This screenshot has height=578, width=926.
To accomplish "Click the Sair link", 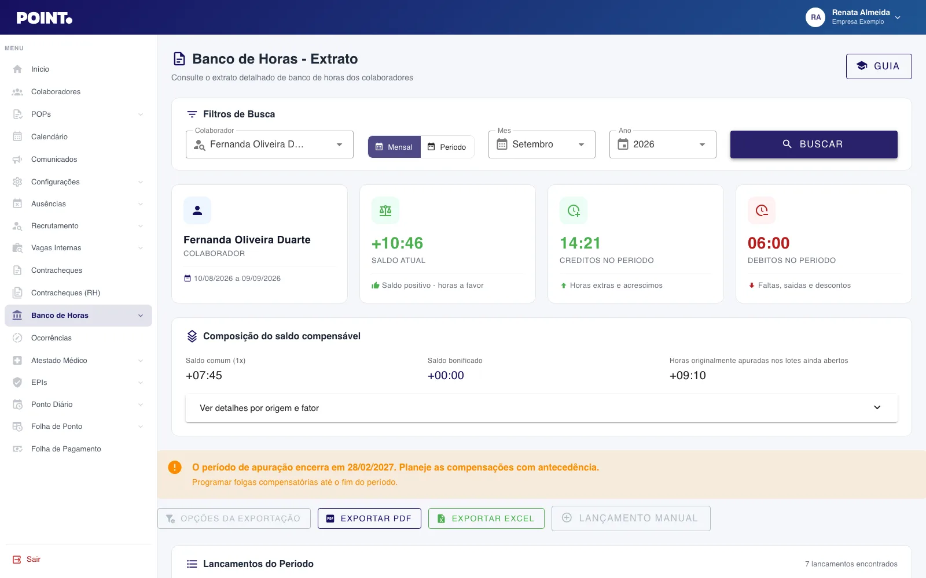I will point(34,560).
